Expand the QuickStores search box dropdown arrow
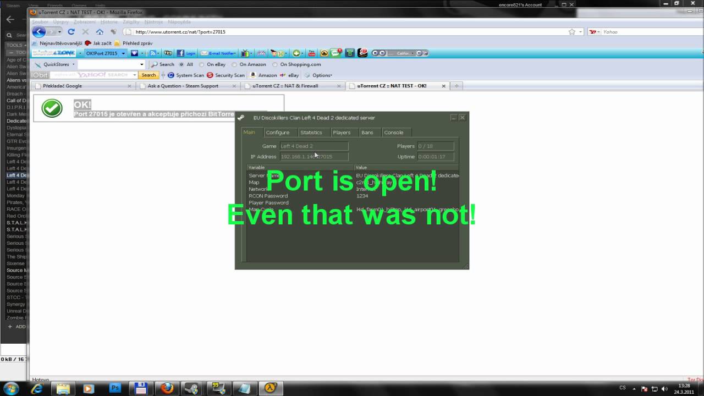Image resolution: width=704 pixels, height=396 pixels. click(141, 64)
